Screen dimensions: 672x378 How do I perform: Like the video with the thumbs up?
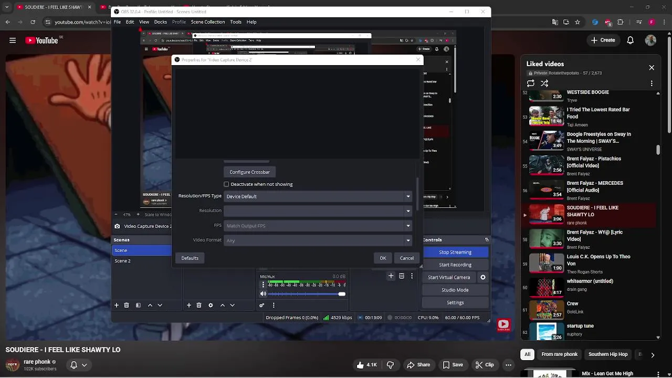coord(366,365)
